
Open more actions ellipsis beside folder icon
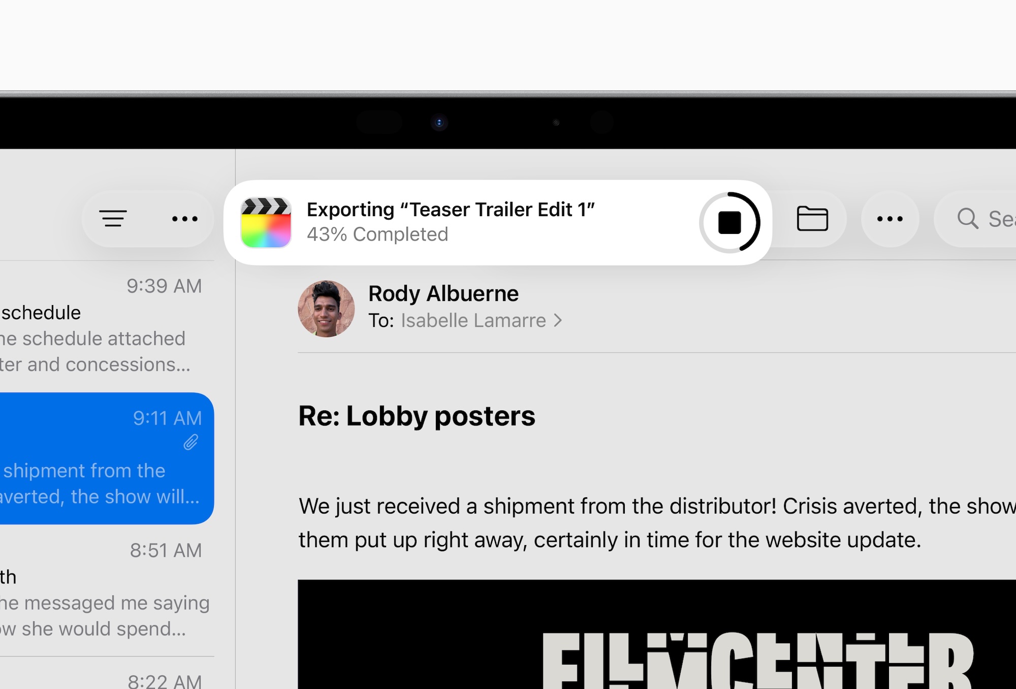tap(890, 219)
